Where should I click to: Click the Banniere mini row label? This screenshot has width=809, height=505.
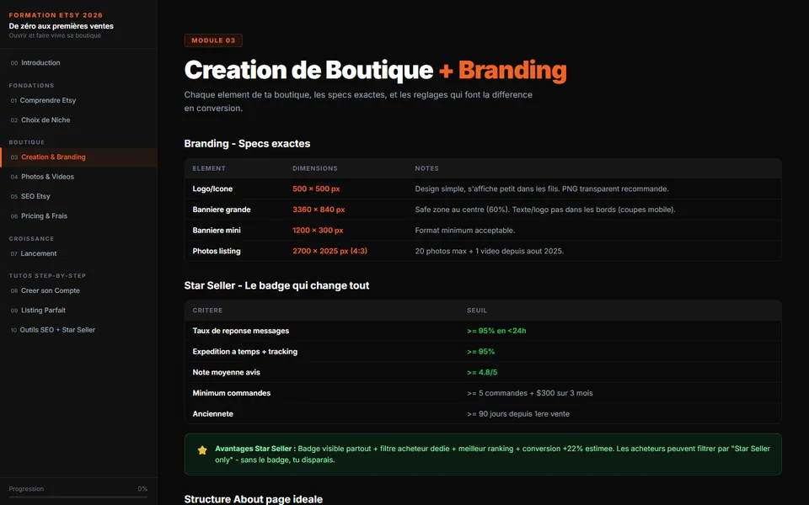coord(217,231)
